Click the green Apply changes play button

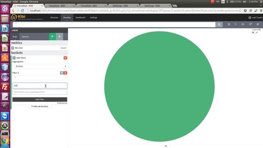(53, 37)
